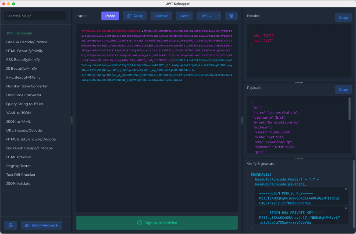Click the Copy button in the input toolbar
The image size is (356, 234).
tap(135, 16)
